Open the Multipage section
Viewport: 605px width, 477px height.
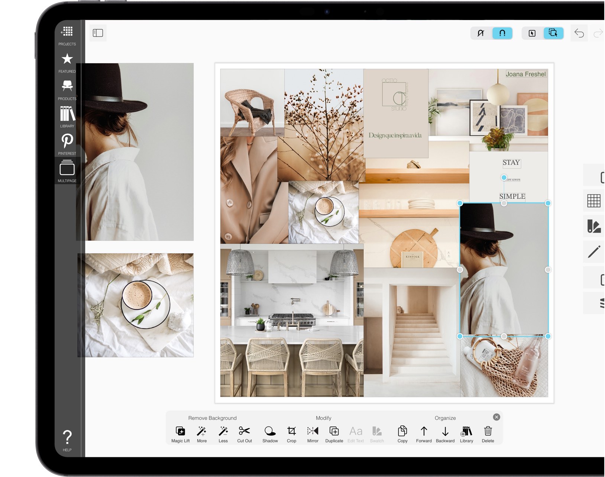click(x=67, y=169)
